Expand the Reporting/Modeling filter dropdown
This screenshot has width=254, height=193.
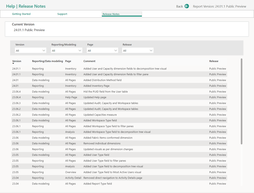(67, 51)
